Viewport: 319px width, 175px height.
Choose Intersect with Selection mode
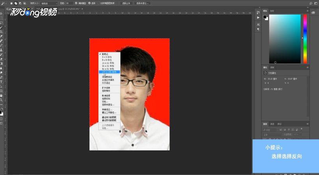tap(25, 3)
